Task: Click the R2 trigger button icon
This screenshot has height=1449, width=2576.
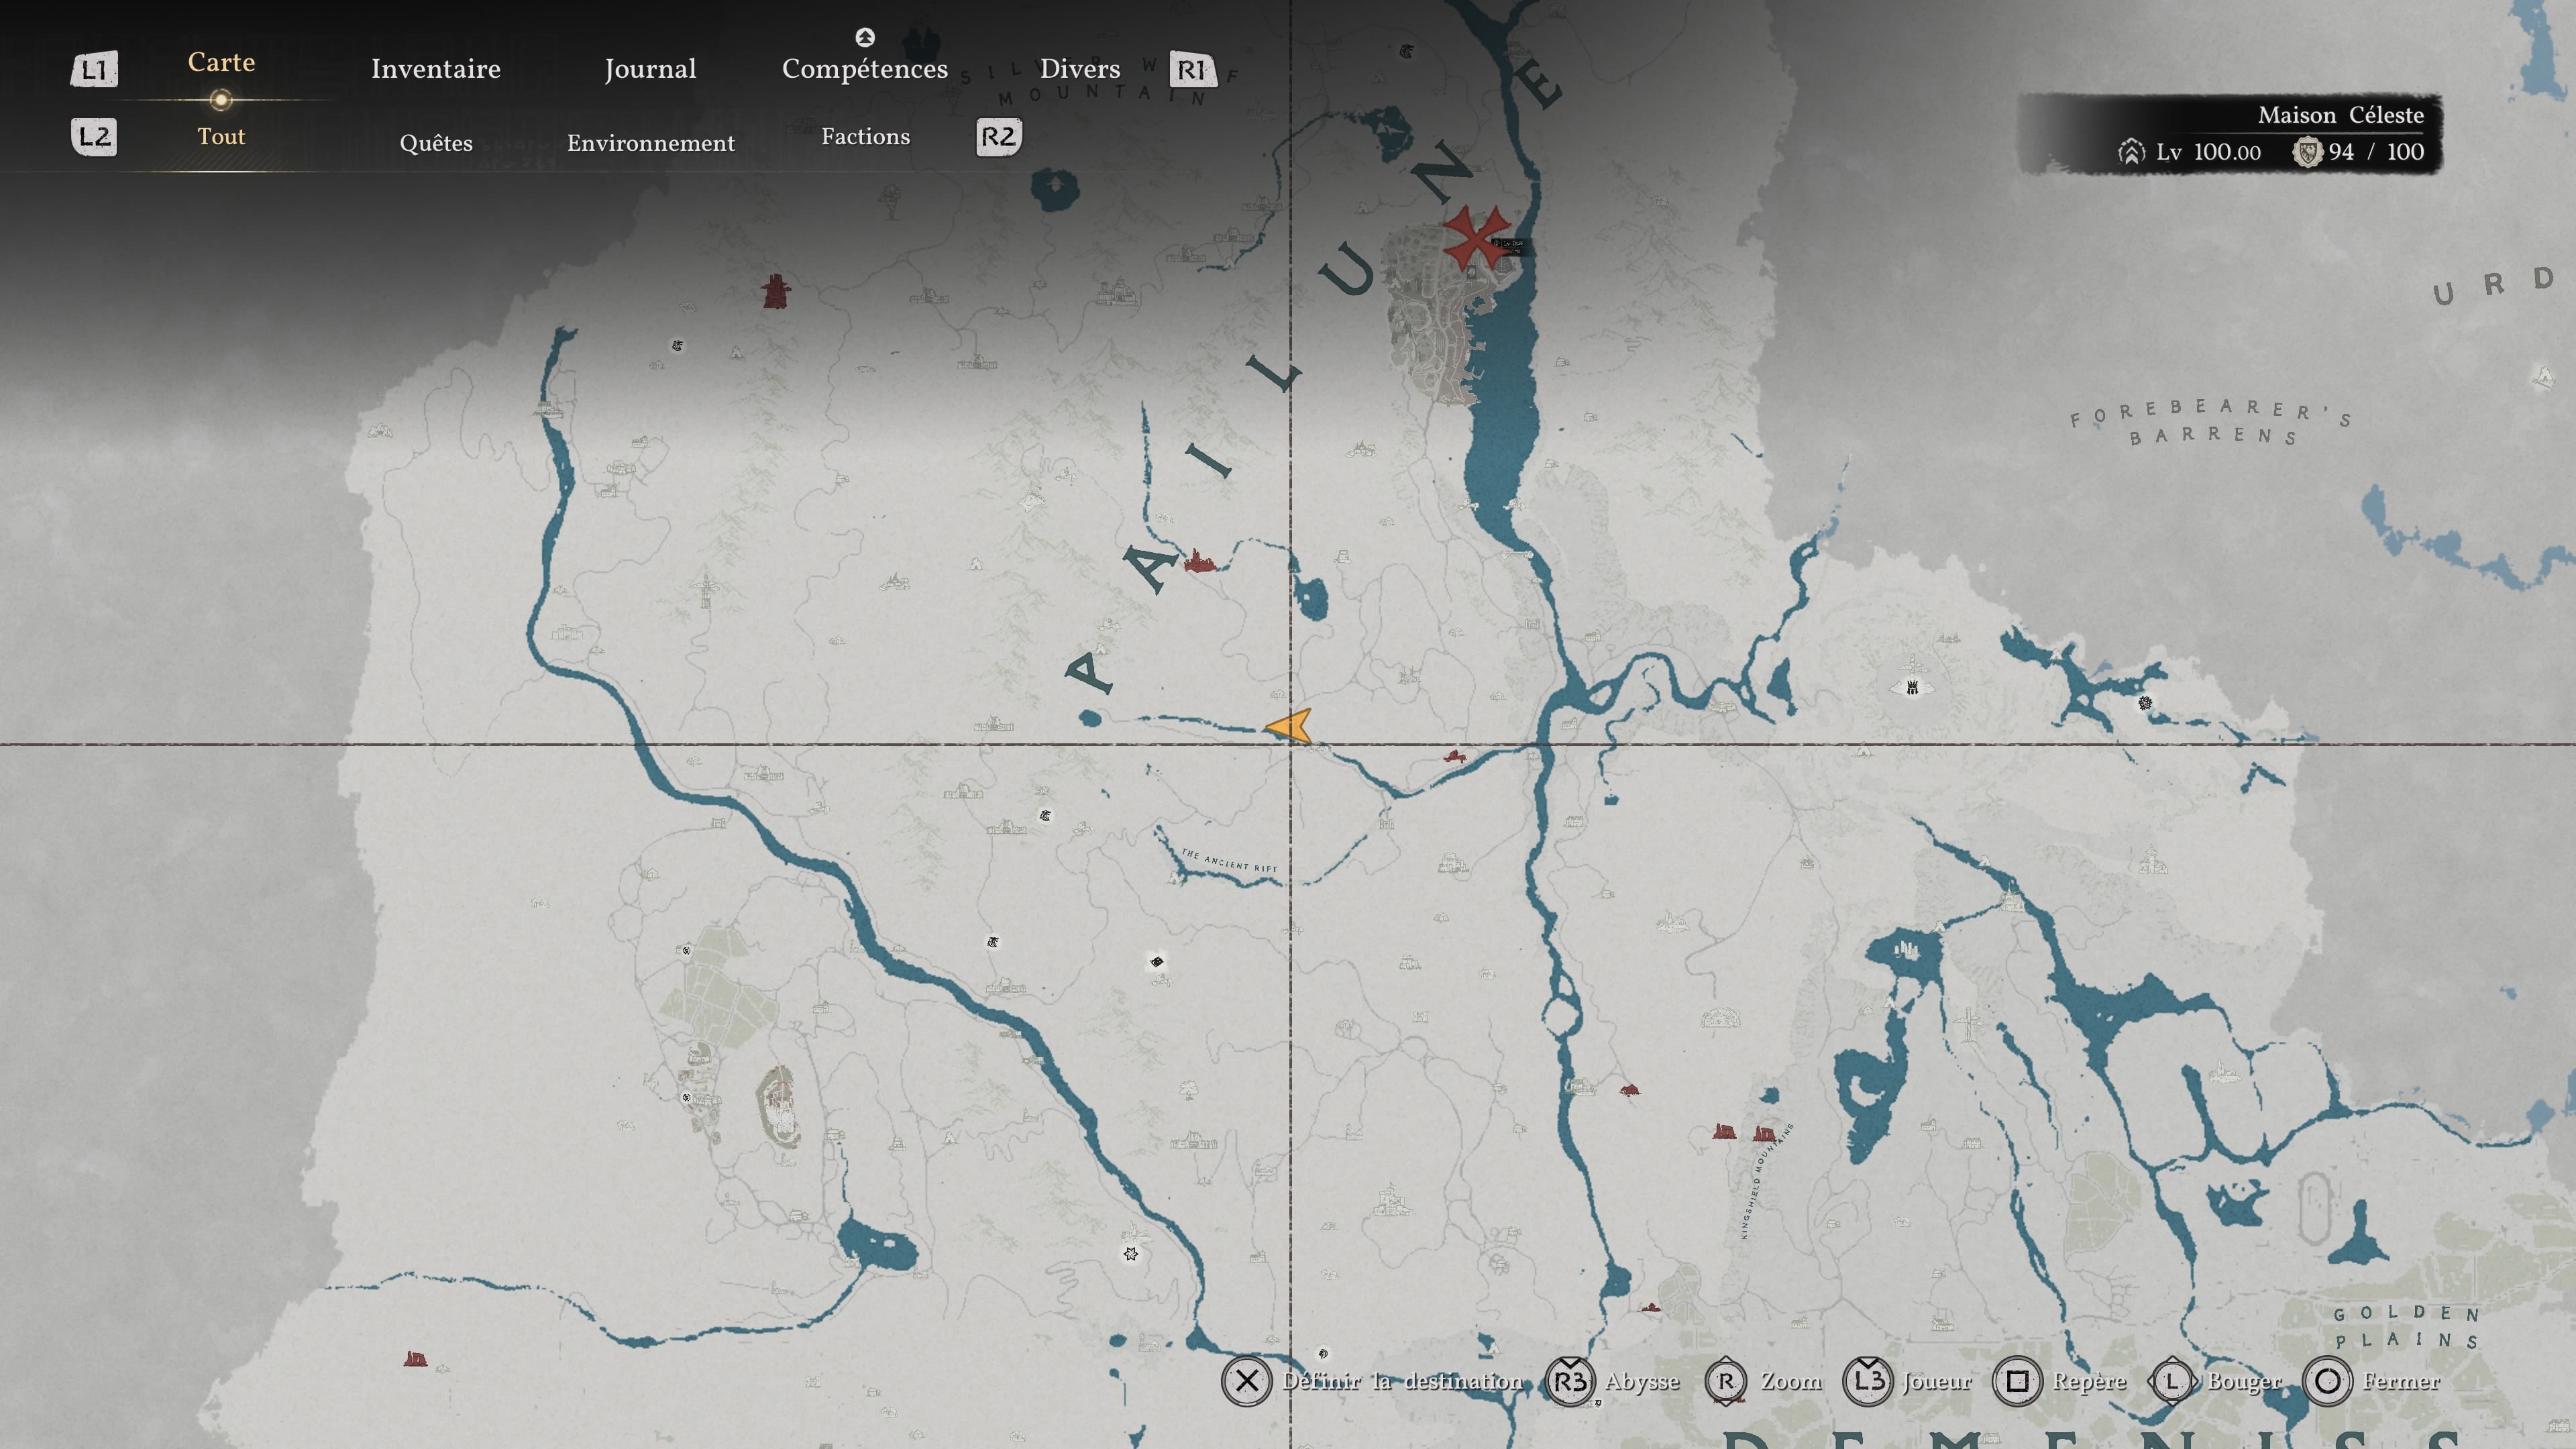Action: coord(998,137)
